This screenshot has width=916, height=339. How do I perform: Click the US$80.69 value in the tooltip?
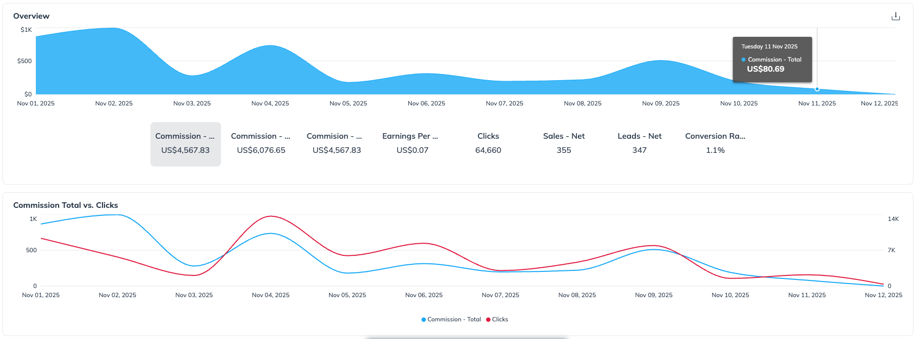(x=766, y=69)
